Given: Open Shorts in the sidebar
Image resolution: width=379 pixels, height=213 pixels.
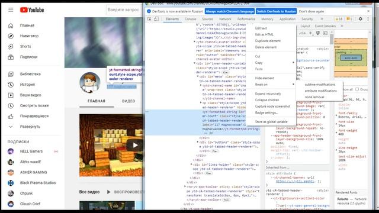Looking at the screenshot, I should 25,46.
